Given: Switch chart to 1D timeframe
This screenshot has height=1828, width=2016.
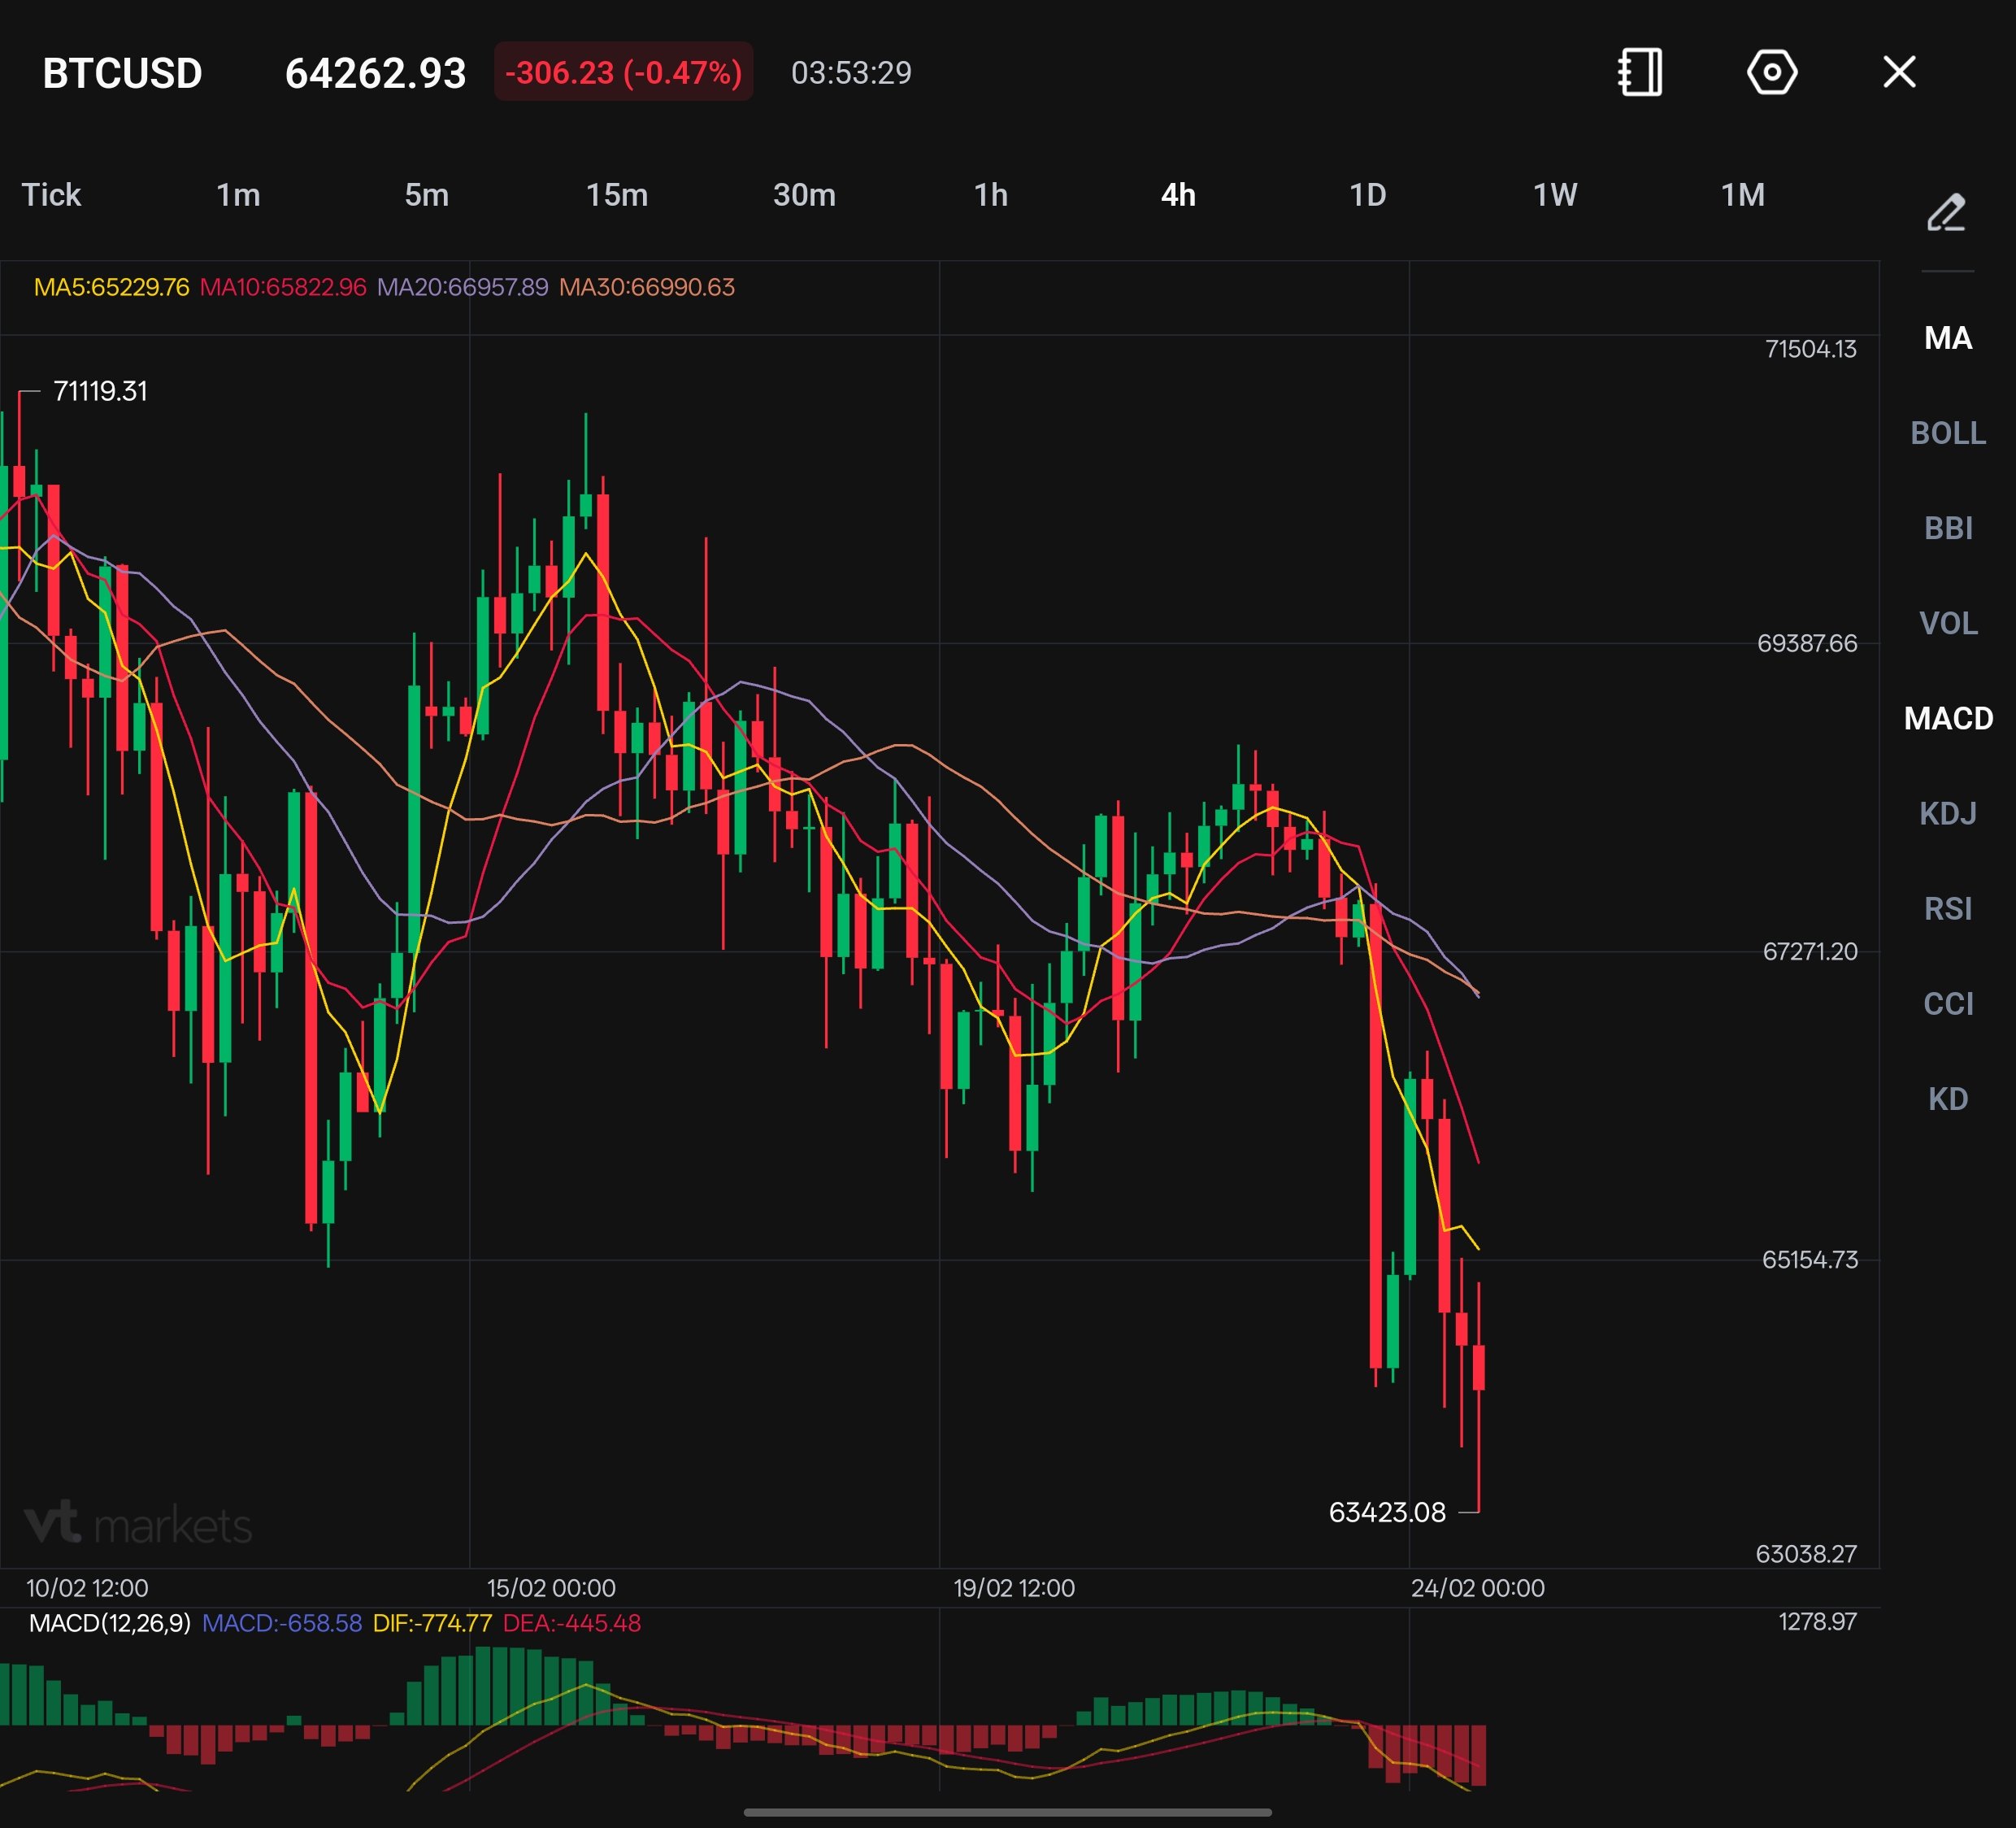Looking at the screenshot, I should [x=1367, y=194].
